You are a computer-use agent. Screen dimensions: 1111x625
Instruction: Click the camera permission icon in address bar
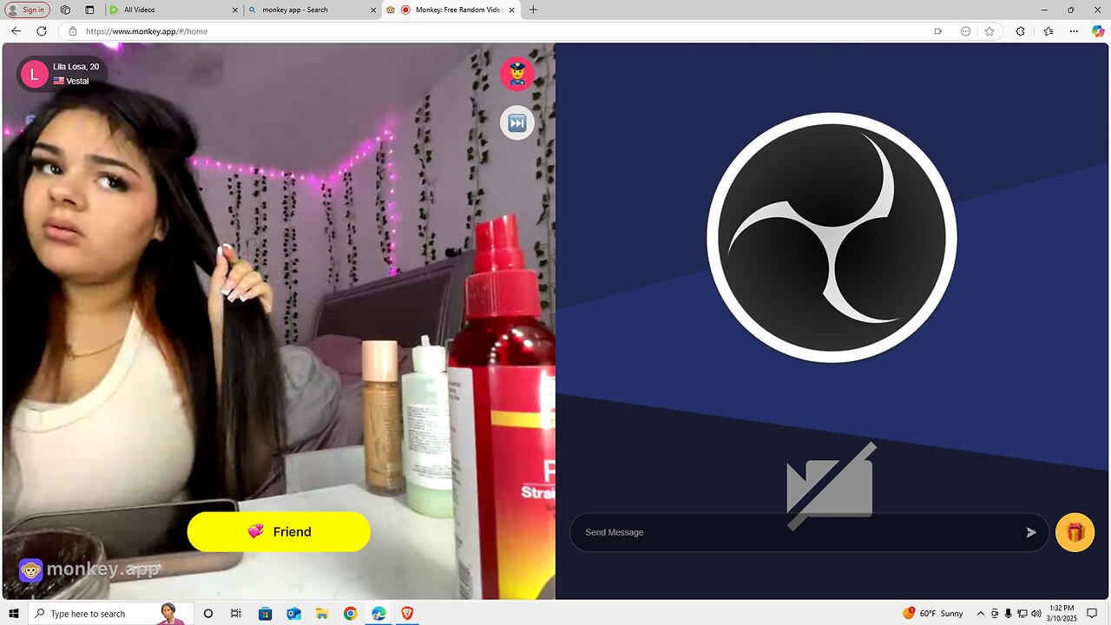(x=937, y=31)
